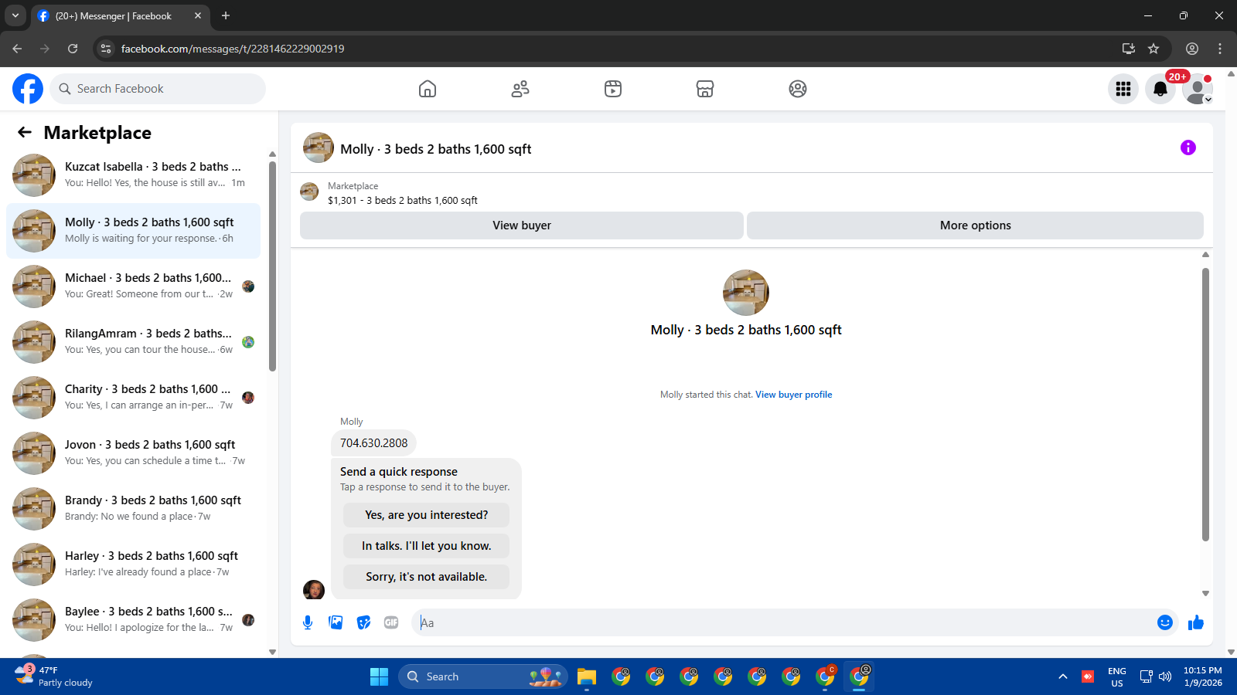The width and height of the screenshot is (1237, 695).
Task: Open the account profile menu
Action: [1198, 89]
